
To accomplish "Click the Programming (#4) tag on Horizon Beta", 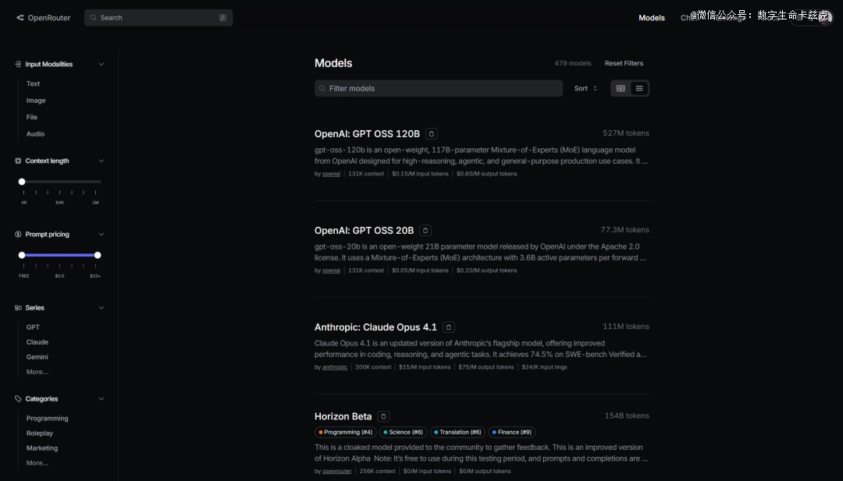I will (x=345, y=432).
